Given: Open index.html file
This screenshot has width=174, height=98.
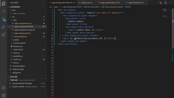Looking at the screenshot, I should [x=18, y=50].
